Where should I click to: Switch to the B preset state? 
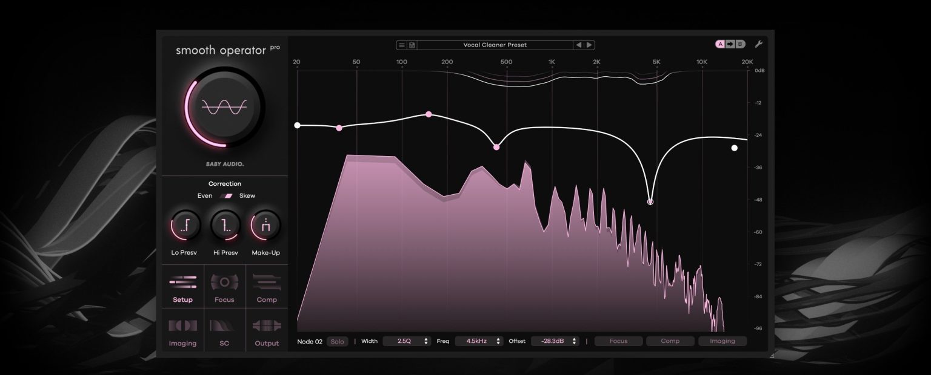(x=740, y=44)
